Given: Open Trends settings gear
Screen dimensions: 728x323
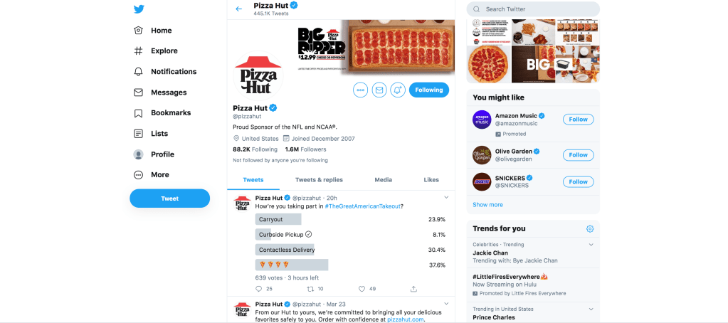Looking at the screenshot, I should tap(590, 228).
